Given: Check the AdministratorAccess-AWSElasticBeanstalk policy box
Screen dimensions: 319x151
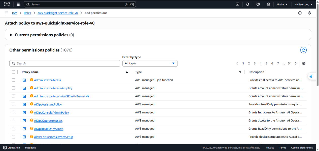Looking at the screenshot, I should tap(14, 96).
